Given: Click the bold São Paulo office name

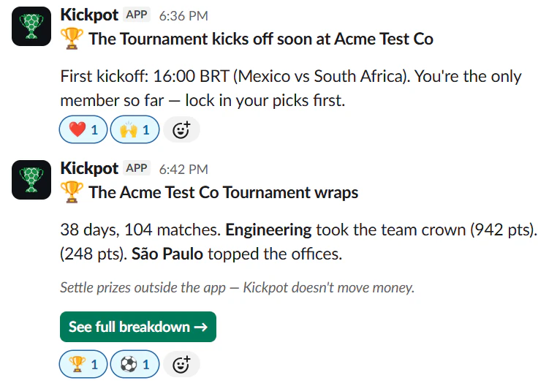Looking at the screenshot, I should 167,254.
